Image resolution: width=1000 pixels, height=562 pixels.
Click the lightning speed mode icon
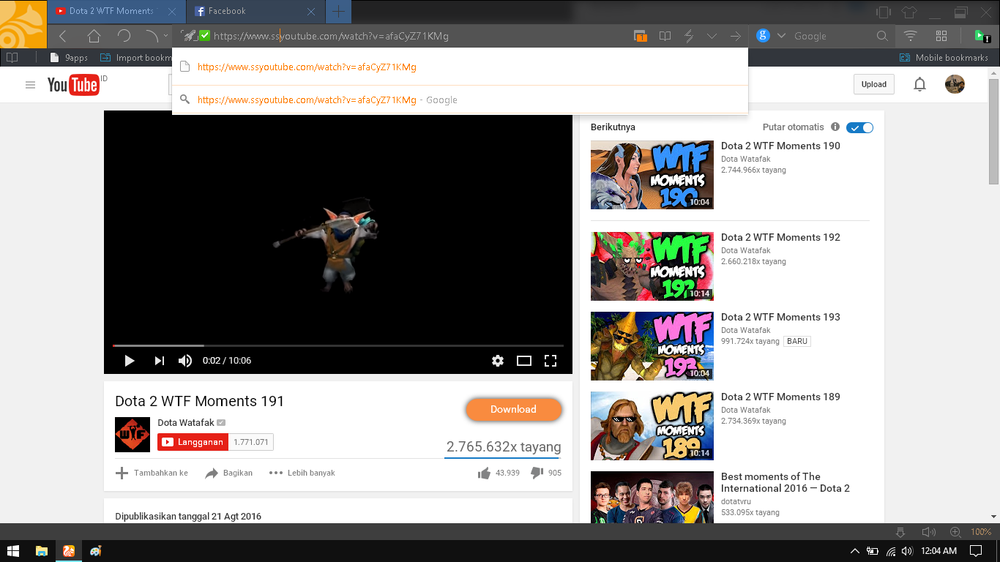click(689, 36)
